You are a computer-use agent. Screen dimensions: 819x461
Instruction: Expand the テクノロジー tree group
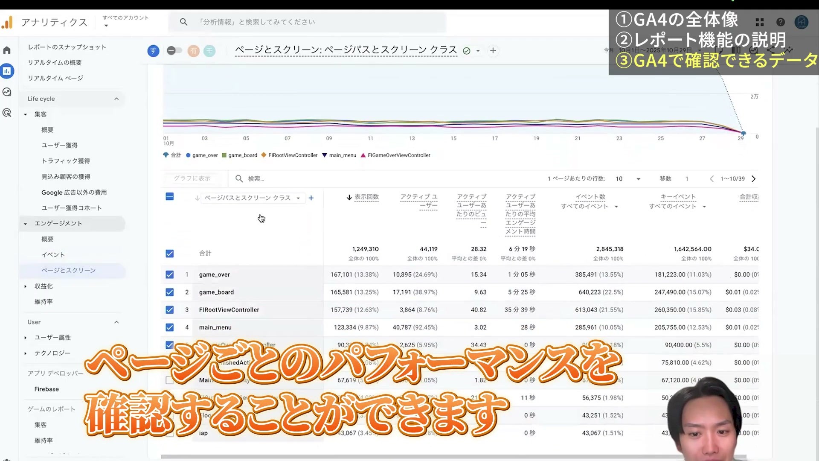26,353
